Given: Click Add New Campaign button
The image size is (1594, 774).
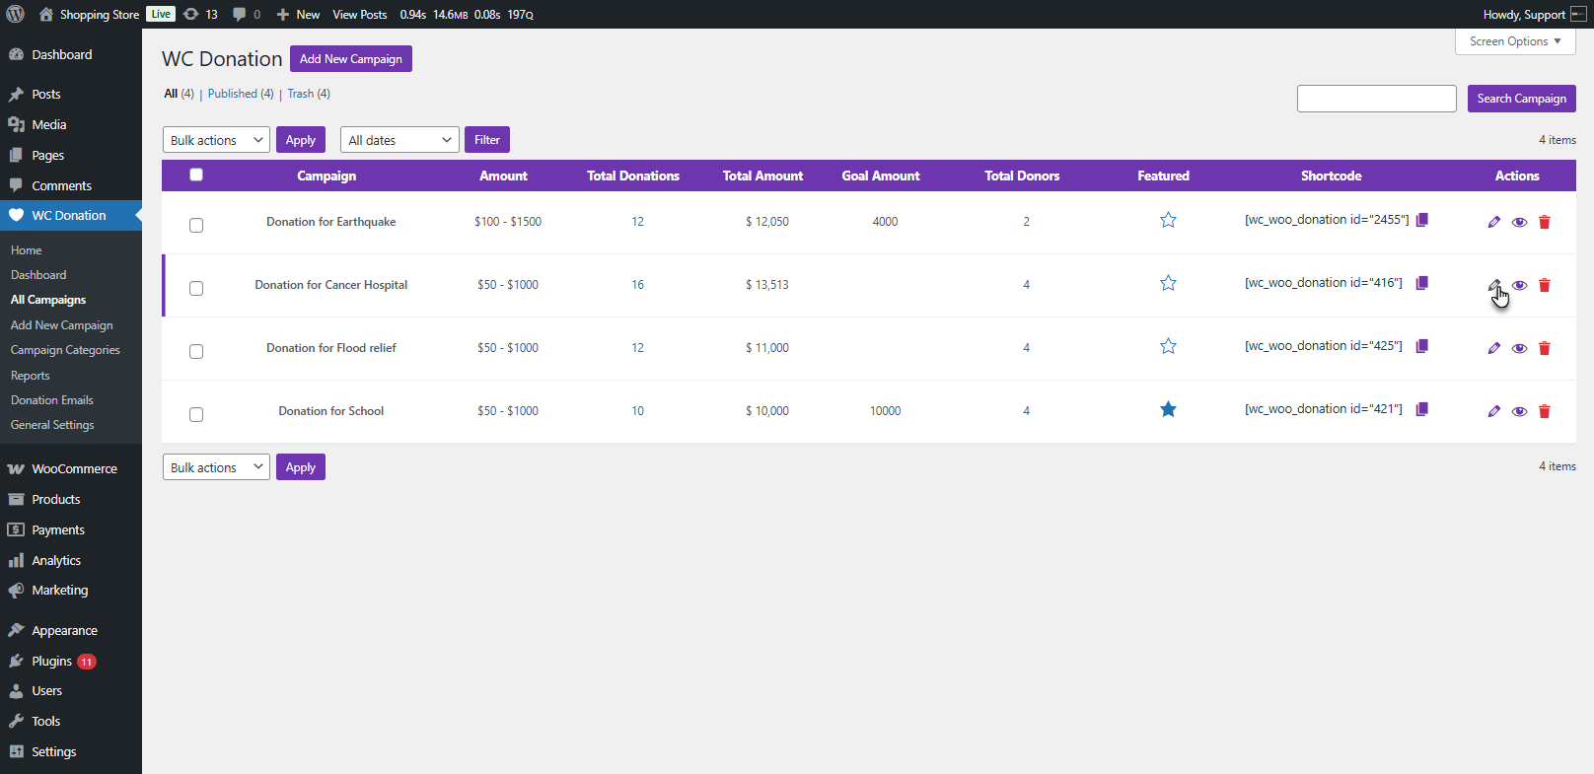Looking at the screenshot, I should [x=350, y=59].
